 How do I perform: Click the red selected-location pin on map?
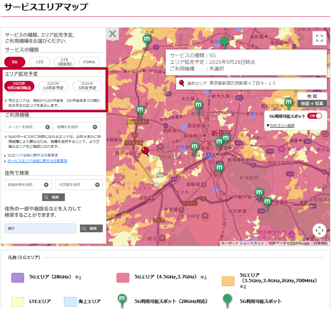(x=145, y=151)
